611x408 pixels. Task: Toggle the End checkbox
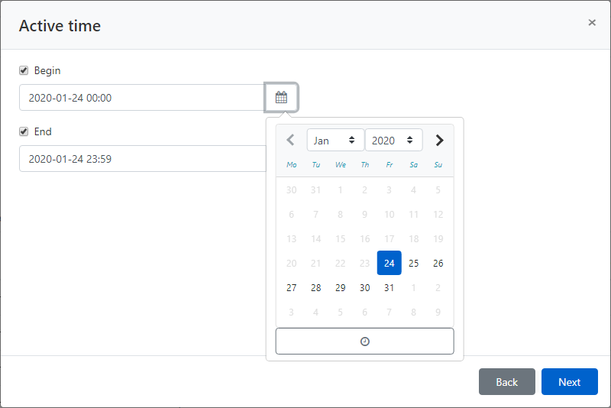click(x=24, y=132)
